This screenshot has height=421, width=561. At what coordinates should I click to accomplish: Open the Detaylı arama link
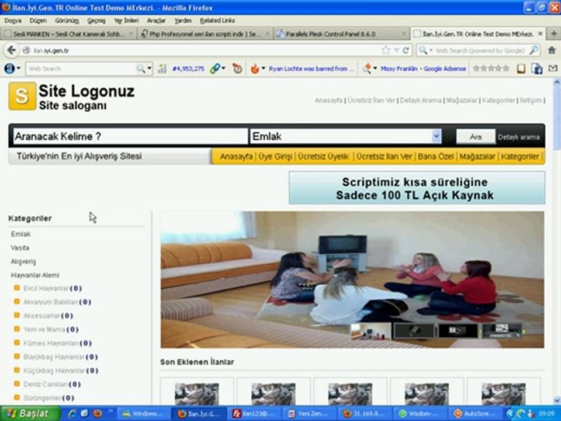coord(518,137)
